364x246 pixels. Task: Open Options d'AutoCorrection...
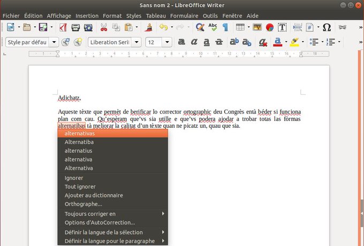(x=113, y=222)
